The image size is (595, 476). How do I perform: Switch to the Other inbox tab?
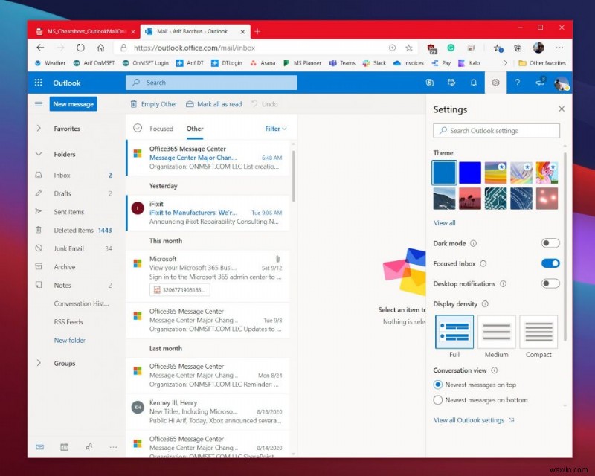coord(195,128)
